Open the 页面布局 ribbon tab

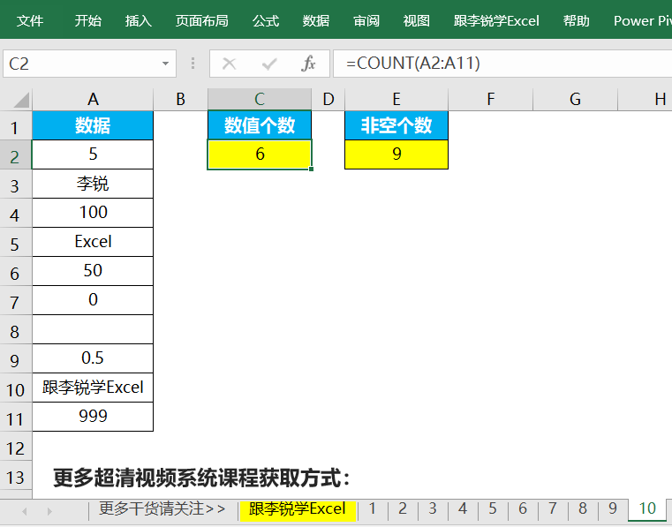[202, 20]
